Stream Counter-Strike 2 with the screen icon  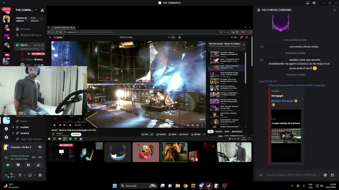pos(40,147)
